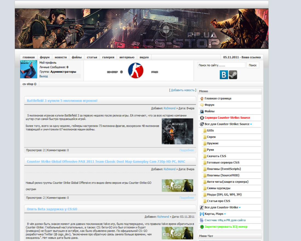This screenshot has height=241, width=301.
Task: Click the folder icon beside Скачать CS:S
Action: click(x=205, y=156)
